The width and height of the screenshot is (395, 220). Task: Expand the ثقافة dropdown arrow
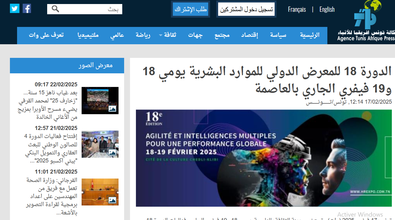[161, 35]
